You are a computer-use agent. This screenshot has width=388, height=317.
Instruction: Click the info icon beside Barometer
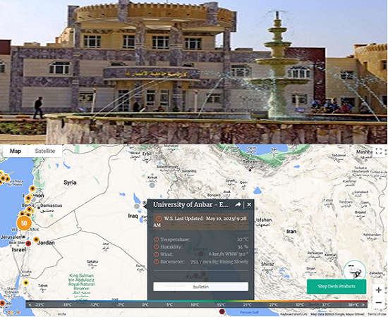[x=156, y=261]
